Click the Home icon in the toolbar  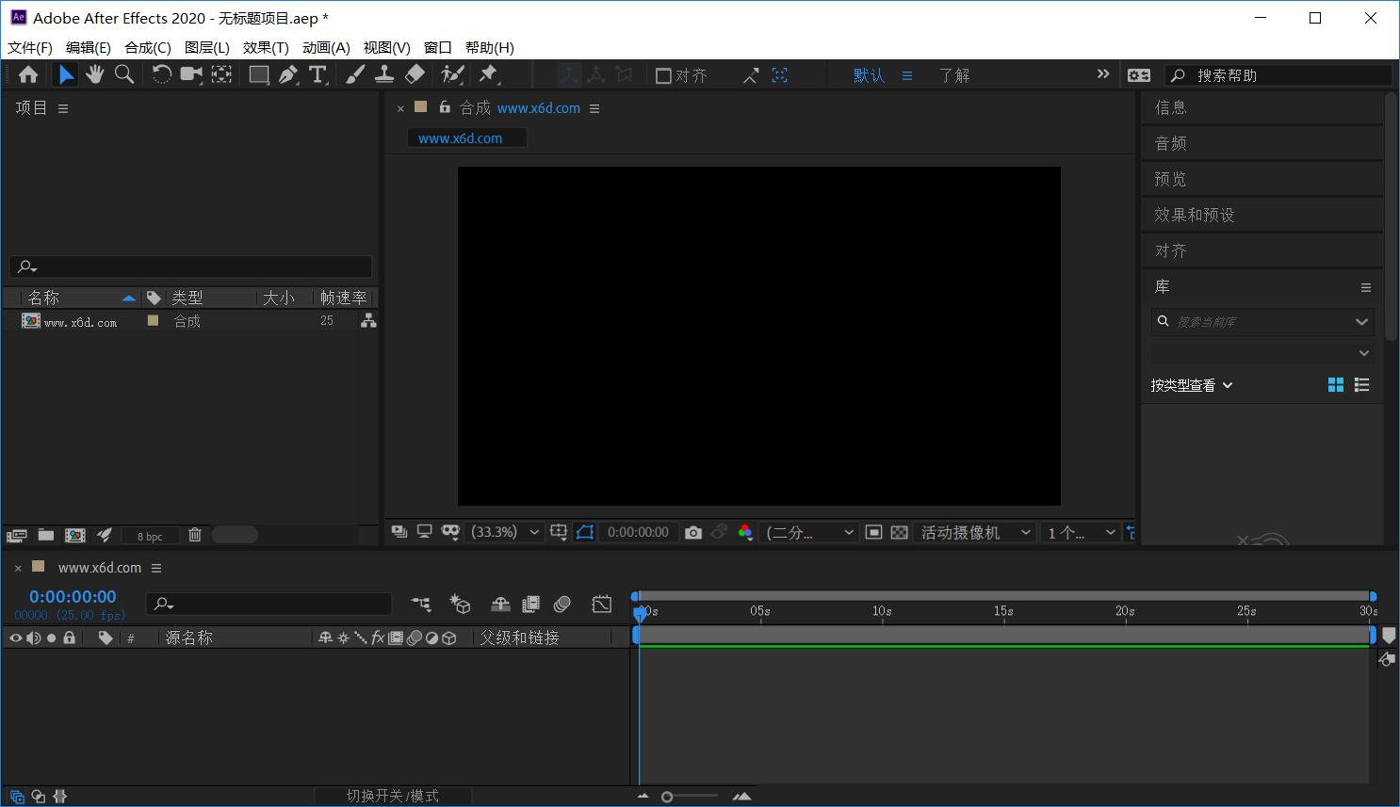[x=28, y=74]
